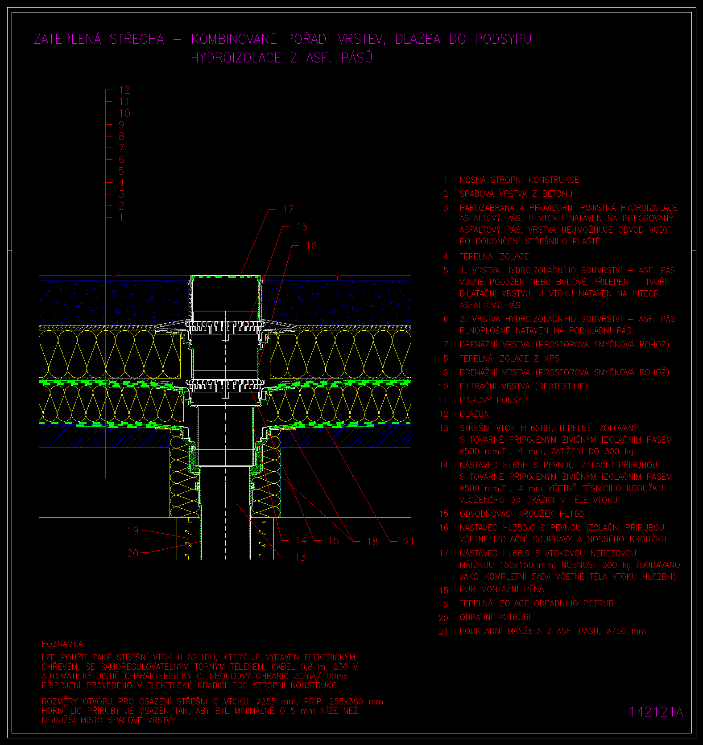The image size is (703, 745).
Task: Click the line 'NÁSTAVEC HL65H S PEVNOU IZOLAČNÍ PŘÍRUBOU'
Action: (558, 465)
